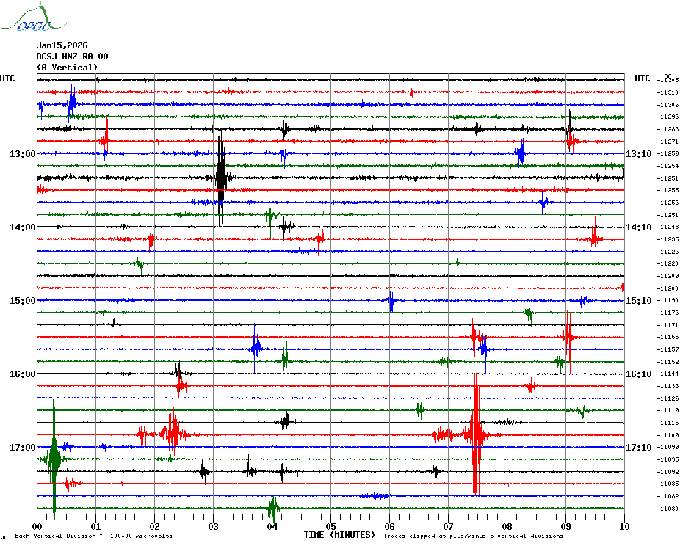
Task: Click the OFGC logo at top left
Action: click(34, 18)
